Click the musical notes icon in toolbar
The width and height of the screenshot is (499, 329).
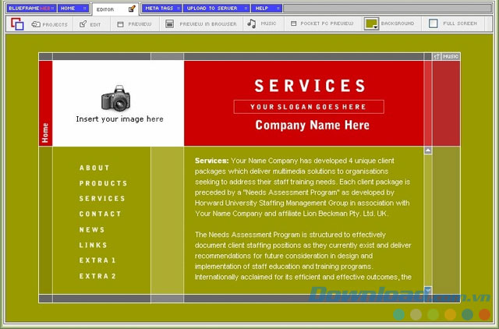click(251, 23)
